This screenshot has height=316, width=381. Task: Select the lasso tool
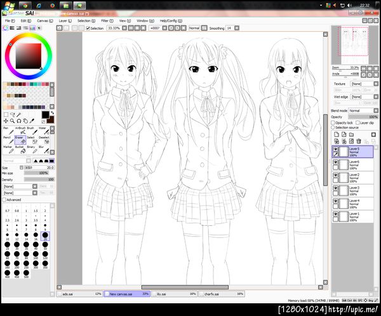click(x=13, y=114)
